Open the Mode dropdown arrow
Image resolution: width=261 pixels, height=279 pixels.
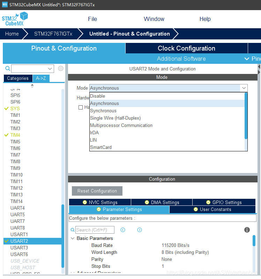pos(244,88)
